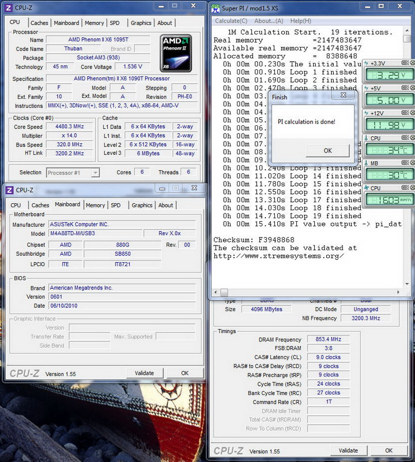Click the CPU temperature gadget thermometer icon
415x462 pixels.
coord(366,138)
